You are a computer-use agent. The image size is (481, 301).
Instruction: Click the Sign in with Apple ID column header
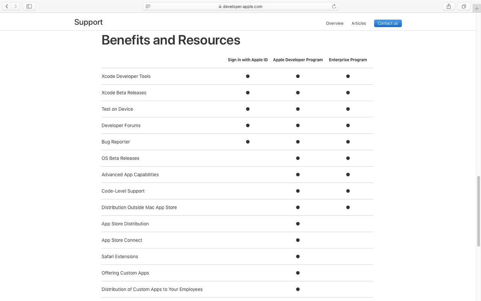[x=248, y=60]
